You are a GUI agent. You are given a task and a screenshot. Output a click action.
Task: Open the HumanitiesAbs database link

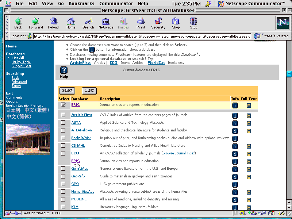(83, 192)
